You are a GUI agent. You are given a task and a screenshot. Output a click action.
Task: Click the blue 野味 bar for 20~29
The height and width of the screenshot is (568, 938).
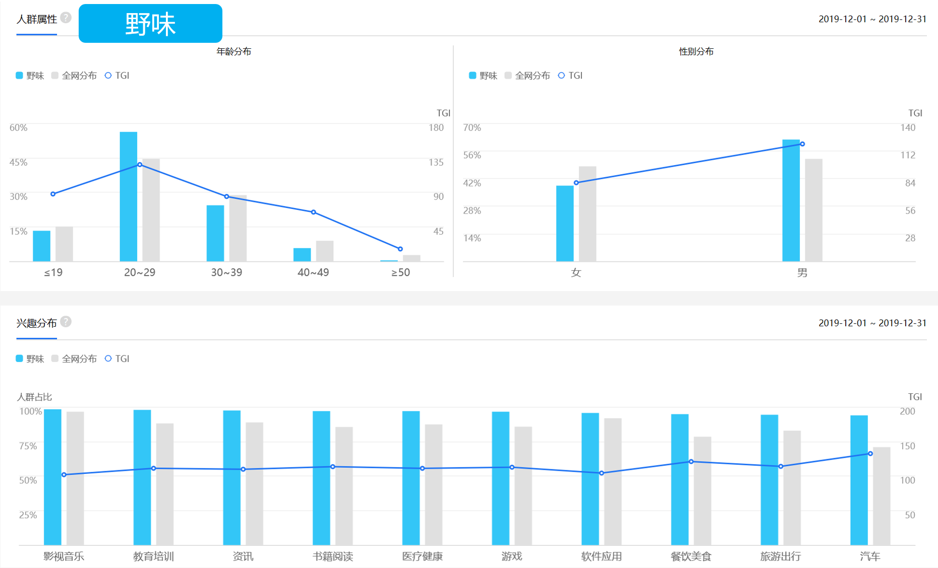pos(129,196)
